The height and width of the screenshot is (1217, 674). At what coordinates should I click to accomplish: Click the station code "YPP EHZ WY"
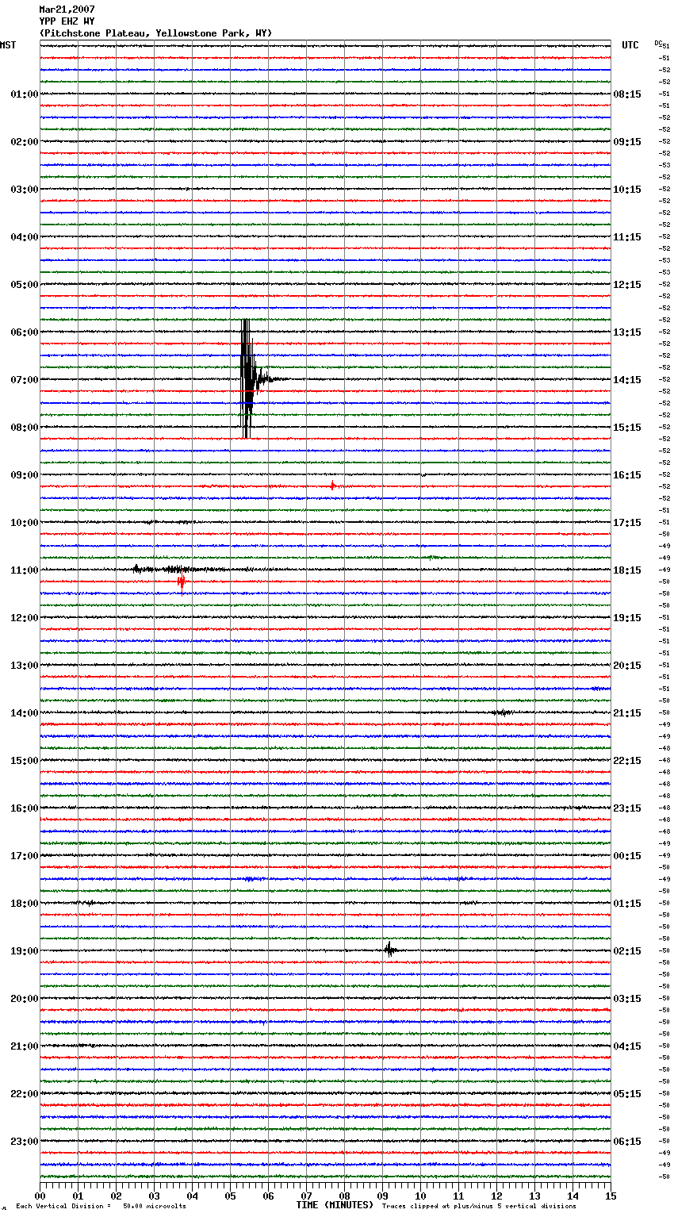tap(67, 21)
